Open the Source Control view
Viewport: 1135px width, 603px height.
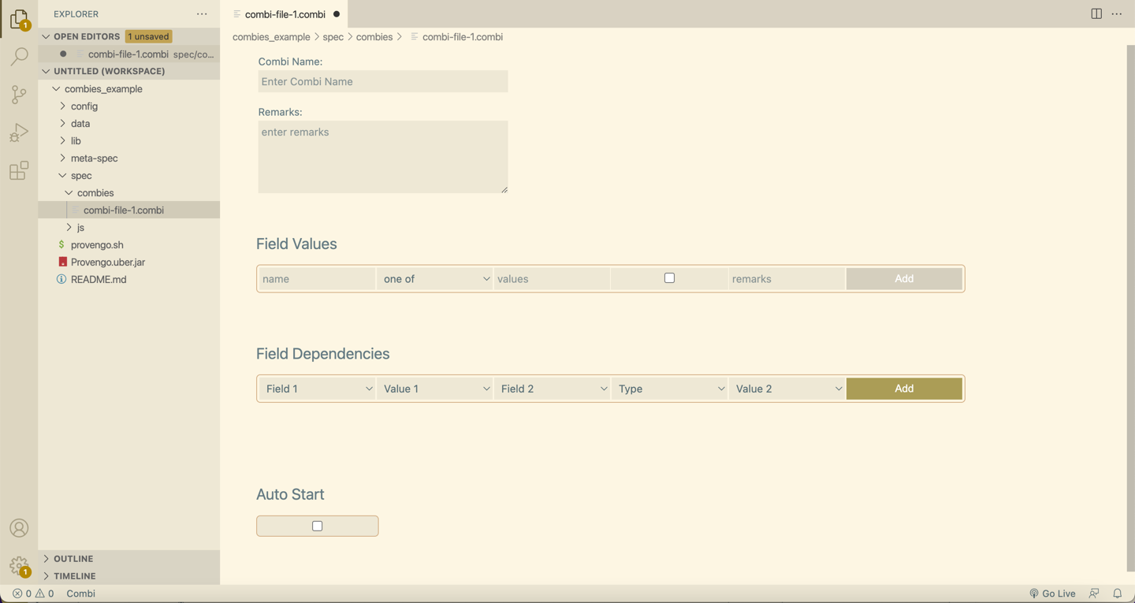19,95
